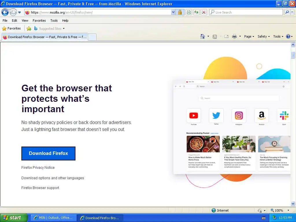296x222 pixels.
Task: Click the 12:53 PM taskbar clock
Action: 285,218
